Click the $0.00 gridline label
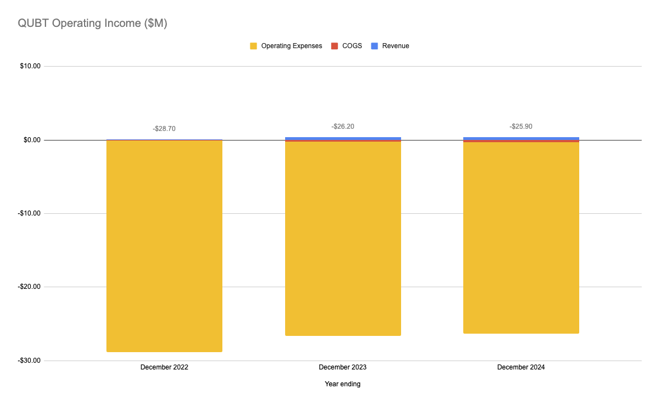Screen dimensions: 661x407 pos(31,139)
